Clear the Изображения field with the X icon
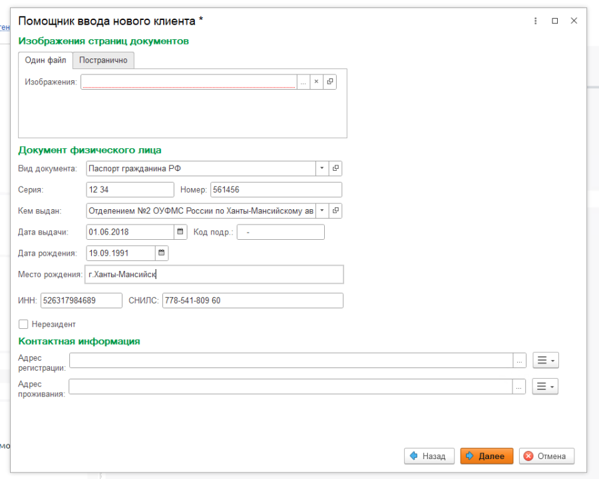 coord(316,82)
